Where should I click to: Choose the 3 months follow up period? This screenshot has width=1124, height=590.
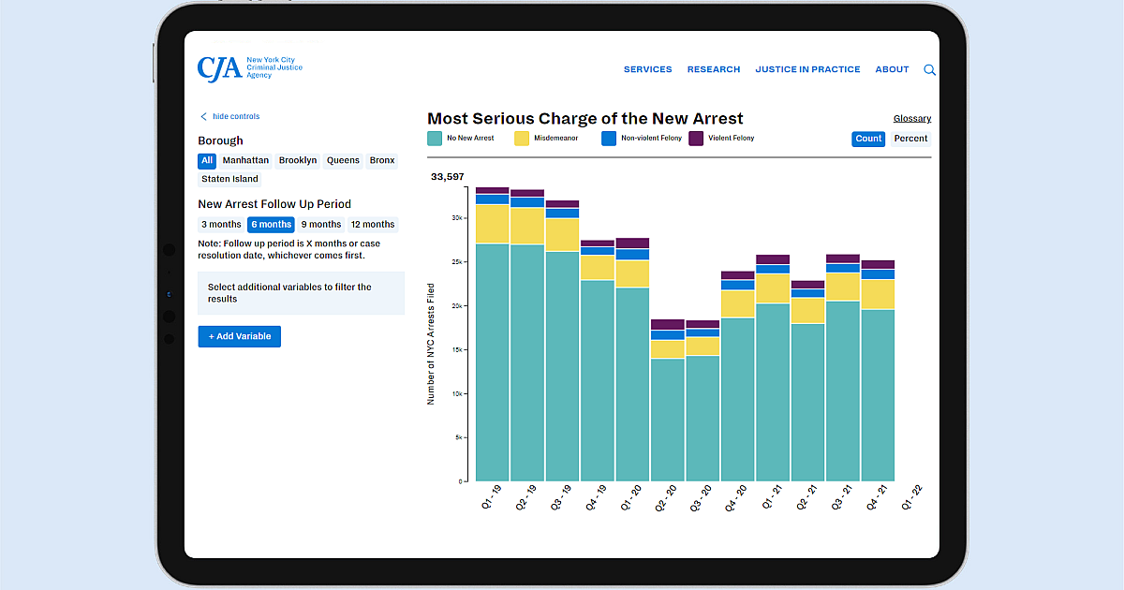coord(221,224)
